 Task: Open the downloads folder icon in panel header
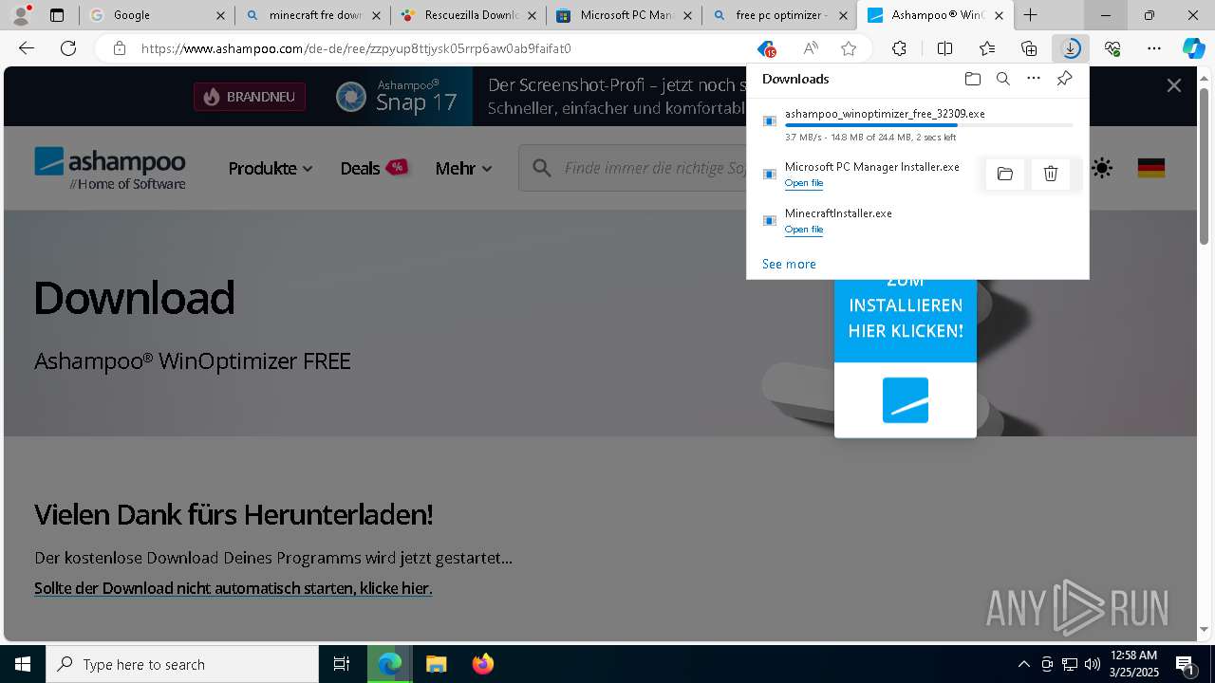pyautogui.click(x=973, y=79)
